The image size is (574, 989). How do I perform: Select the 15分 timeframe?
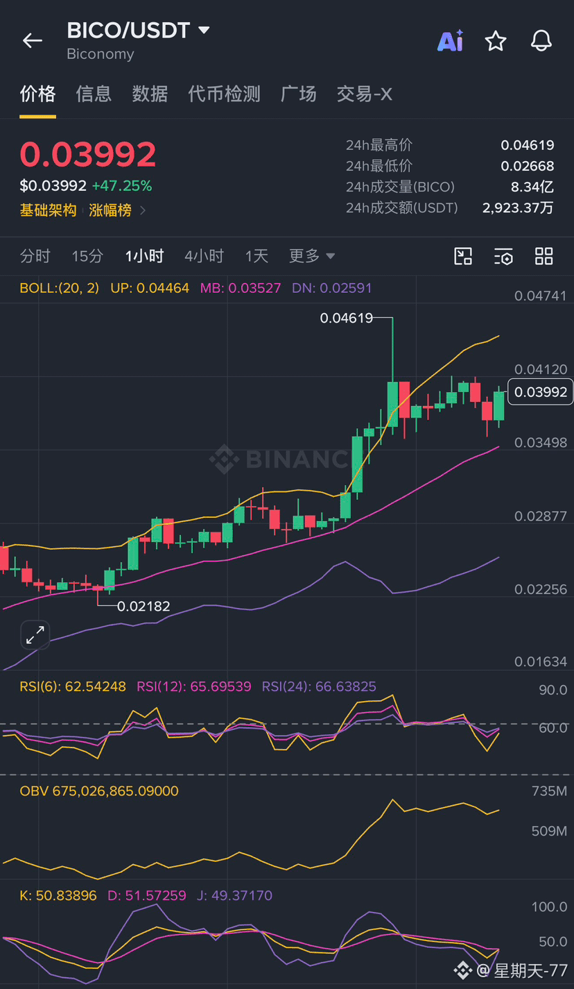coord(87,256)
